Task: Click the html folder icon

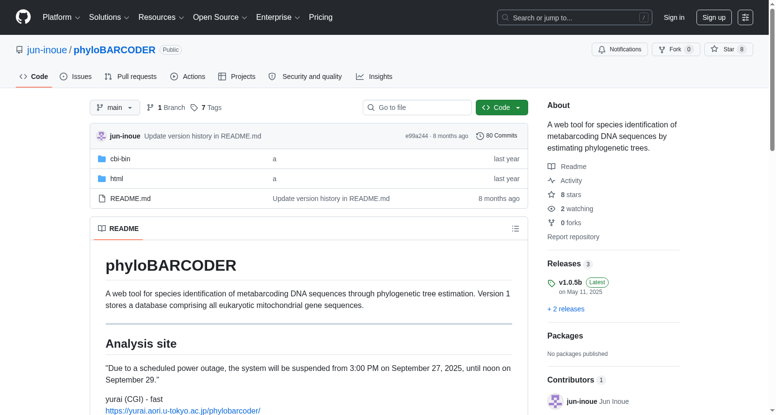Action: 102,179
